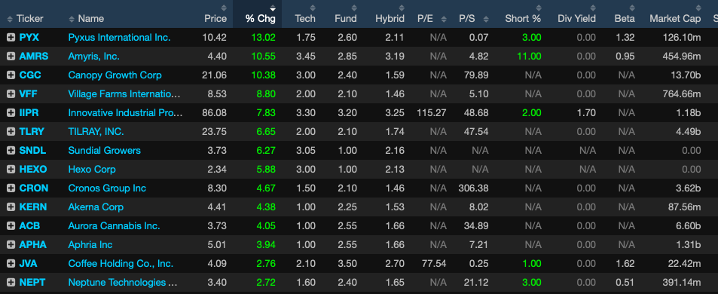Open Cronos Group Inc company name

point(107,188)
